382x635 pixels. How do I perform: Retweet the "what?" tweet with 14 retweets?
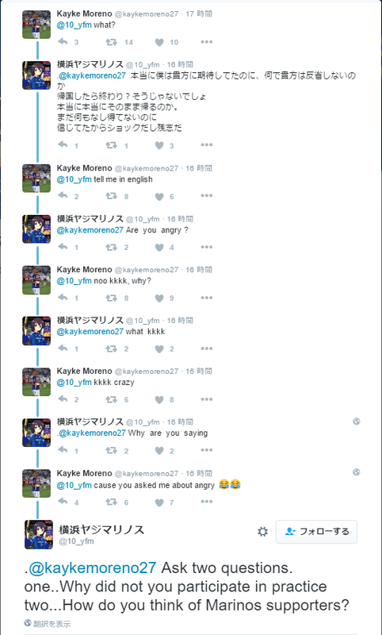pos(111,42)
